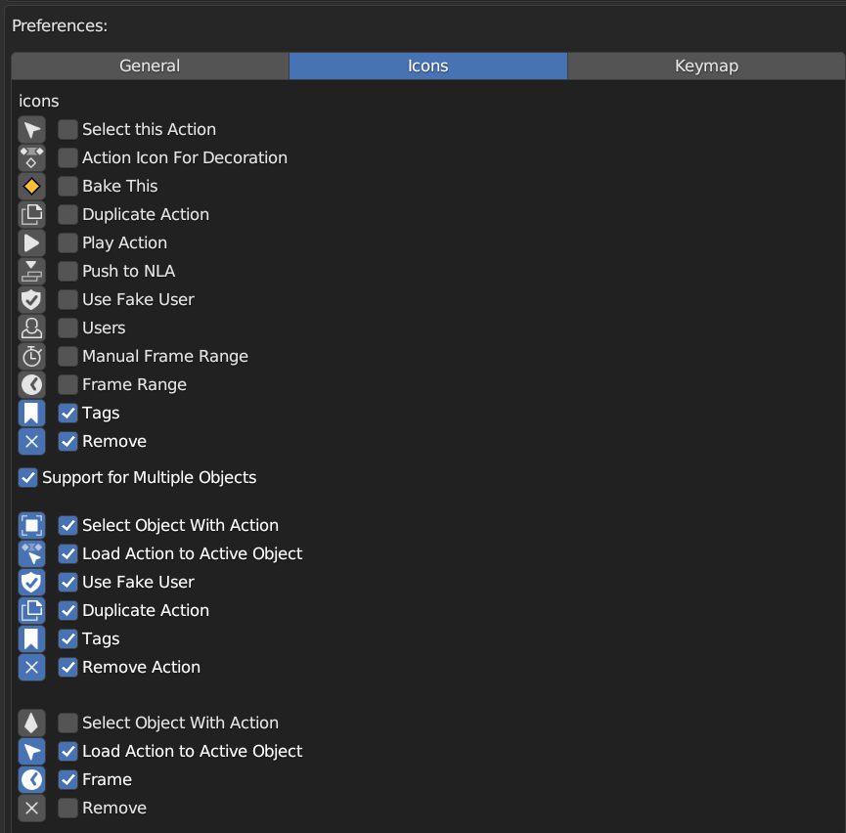Tick the unchecked Duplicate Action checkbox
Viewport: 846px width, 833px height.
(x=67, y=215)
